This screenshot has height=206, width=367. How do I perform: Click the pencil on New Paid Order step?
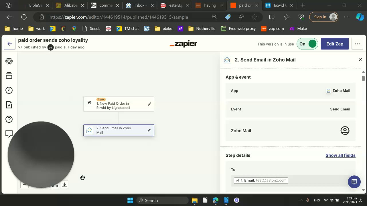point(149,104)
